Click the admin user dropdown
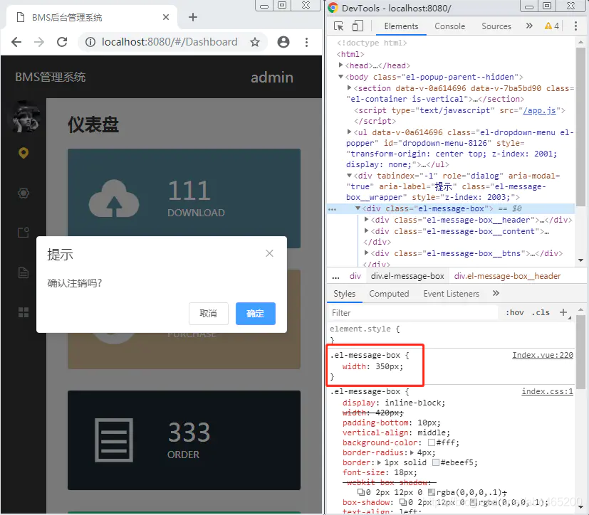This screenshot has width=589, height=515. pos(272,78)
